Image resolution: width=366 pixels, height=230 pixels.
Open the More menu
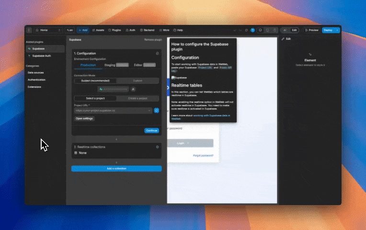pos(164,30)
